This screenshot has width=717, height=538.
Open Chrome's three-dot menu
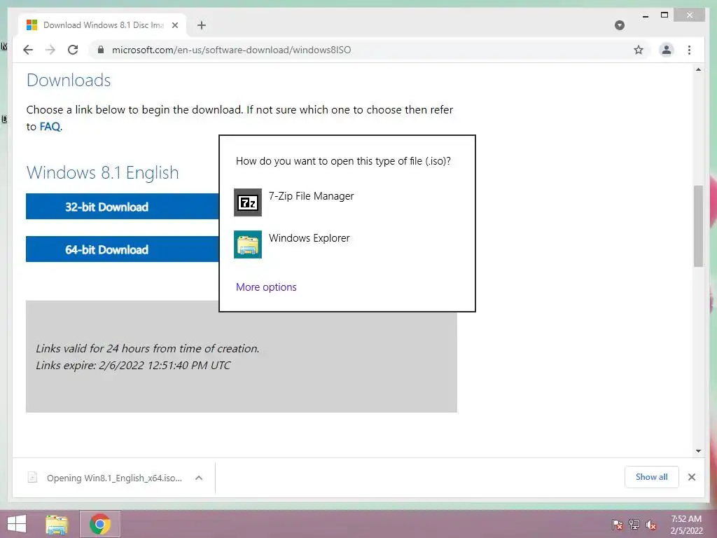689,50
